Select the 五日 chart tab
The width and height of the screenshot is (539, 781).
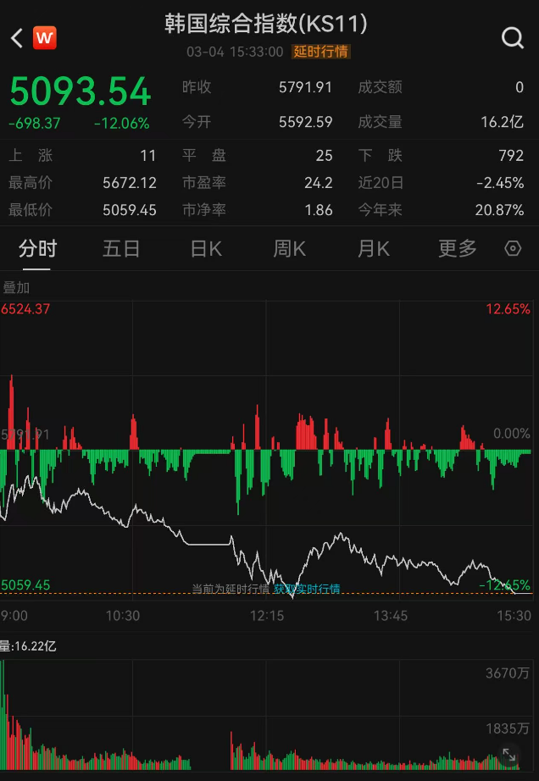(120, 248)
